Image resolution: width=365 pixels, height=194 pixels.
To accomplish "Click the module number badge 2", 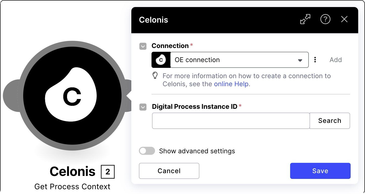I will [x=108, y=172].
